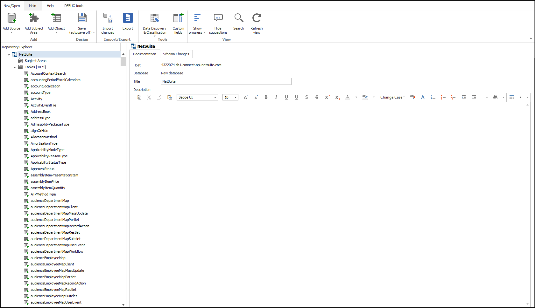Toggle superscript formatting button

pos(327,97)
